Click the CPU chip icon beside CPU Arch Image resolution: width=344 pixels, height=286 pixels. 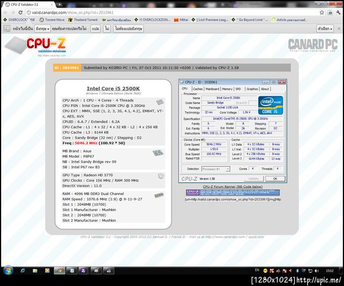pos(160,101)
